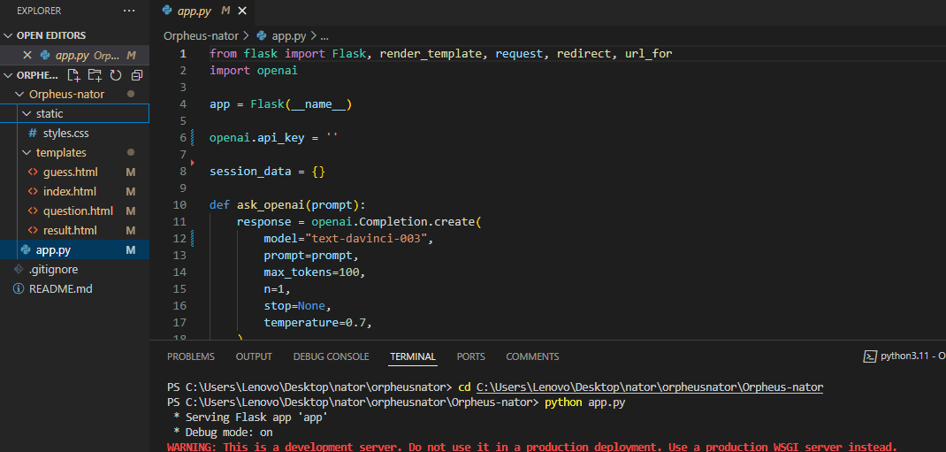Viewport: 946px width, 452px height.
Task: Open index.html in templates folder
Action: click(x=69, y=191)
